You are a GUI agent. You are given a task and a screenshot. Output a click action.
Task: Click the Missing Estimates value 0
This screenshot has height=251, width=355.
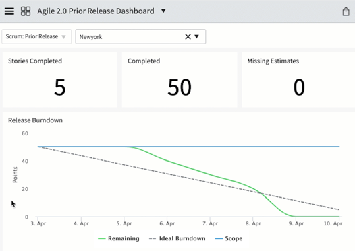[299, 87]
